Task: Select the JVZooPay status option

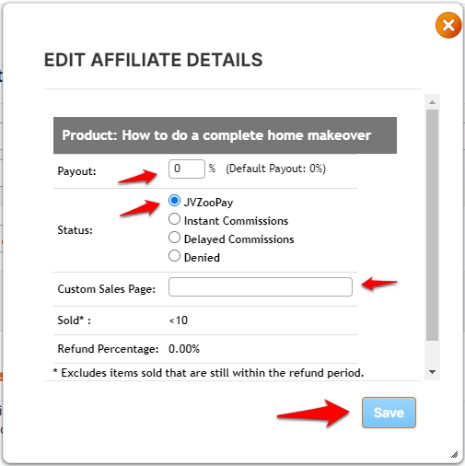Action: click(174, 201)
